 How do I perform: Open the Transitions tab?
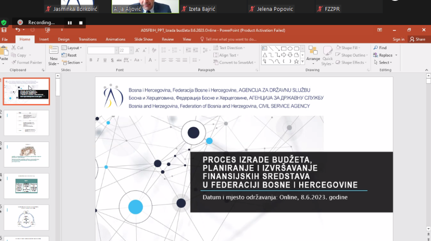tap(87, 40)
